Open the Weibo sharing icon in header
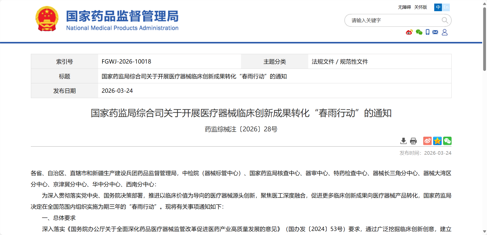The width and height of the screenshot is (487, 235). [x=409, y=32]
